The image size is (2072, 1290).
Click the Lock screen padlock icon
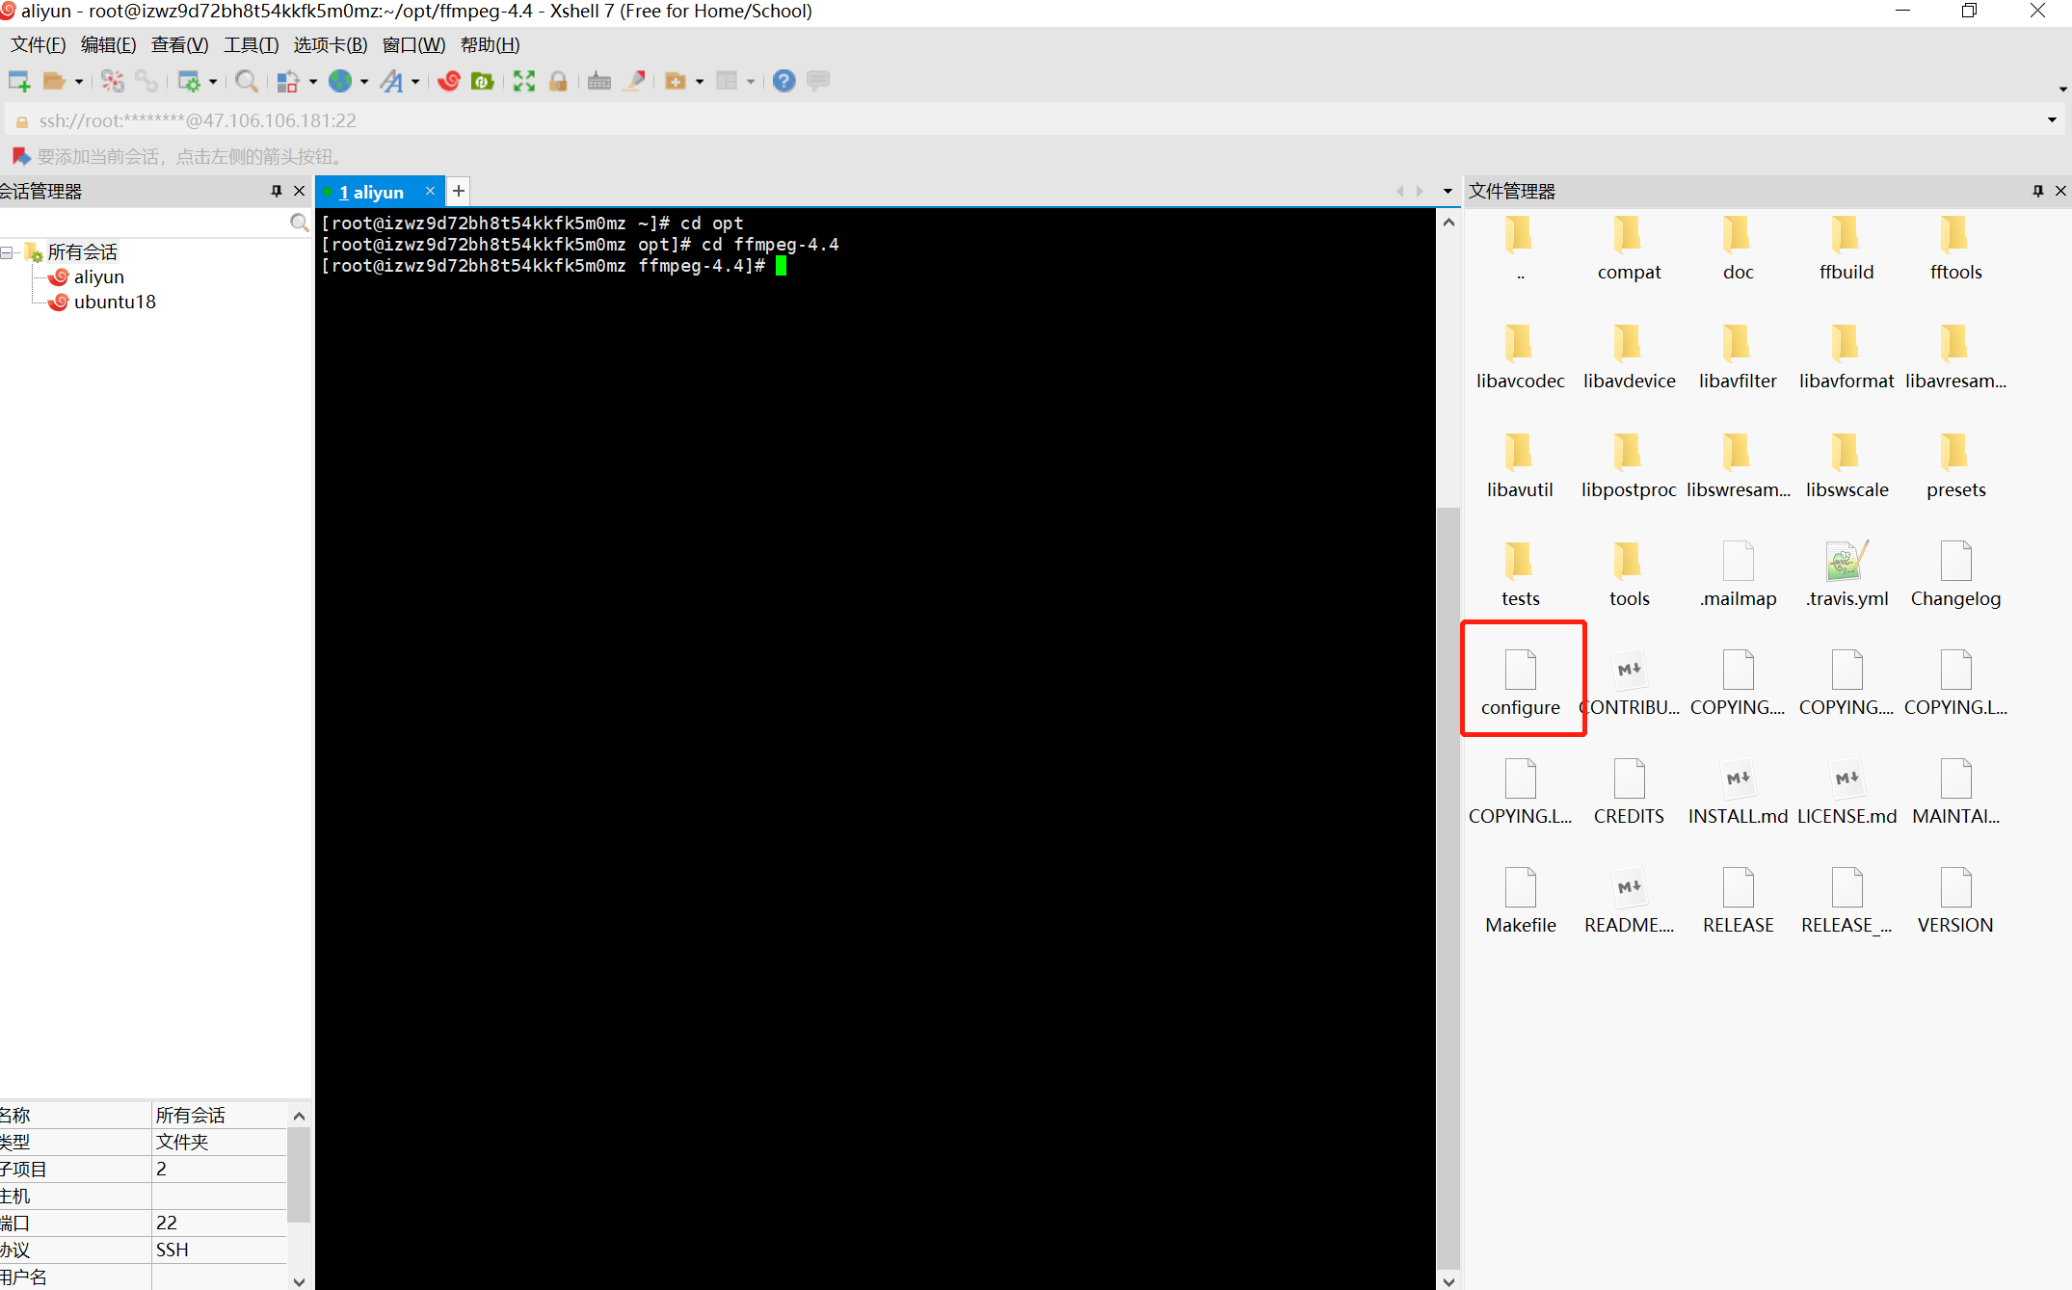pyautogui.click(x=558, y=81)
